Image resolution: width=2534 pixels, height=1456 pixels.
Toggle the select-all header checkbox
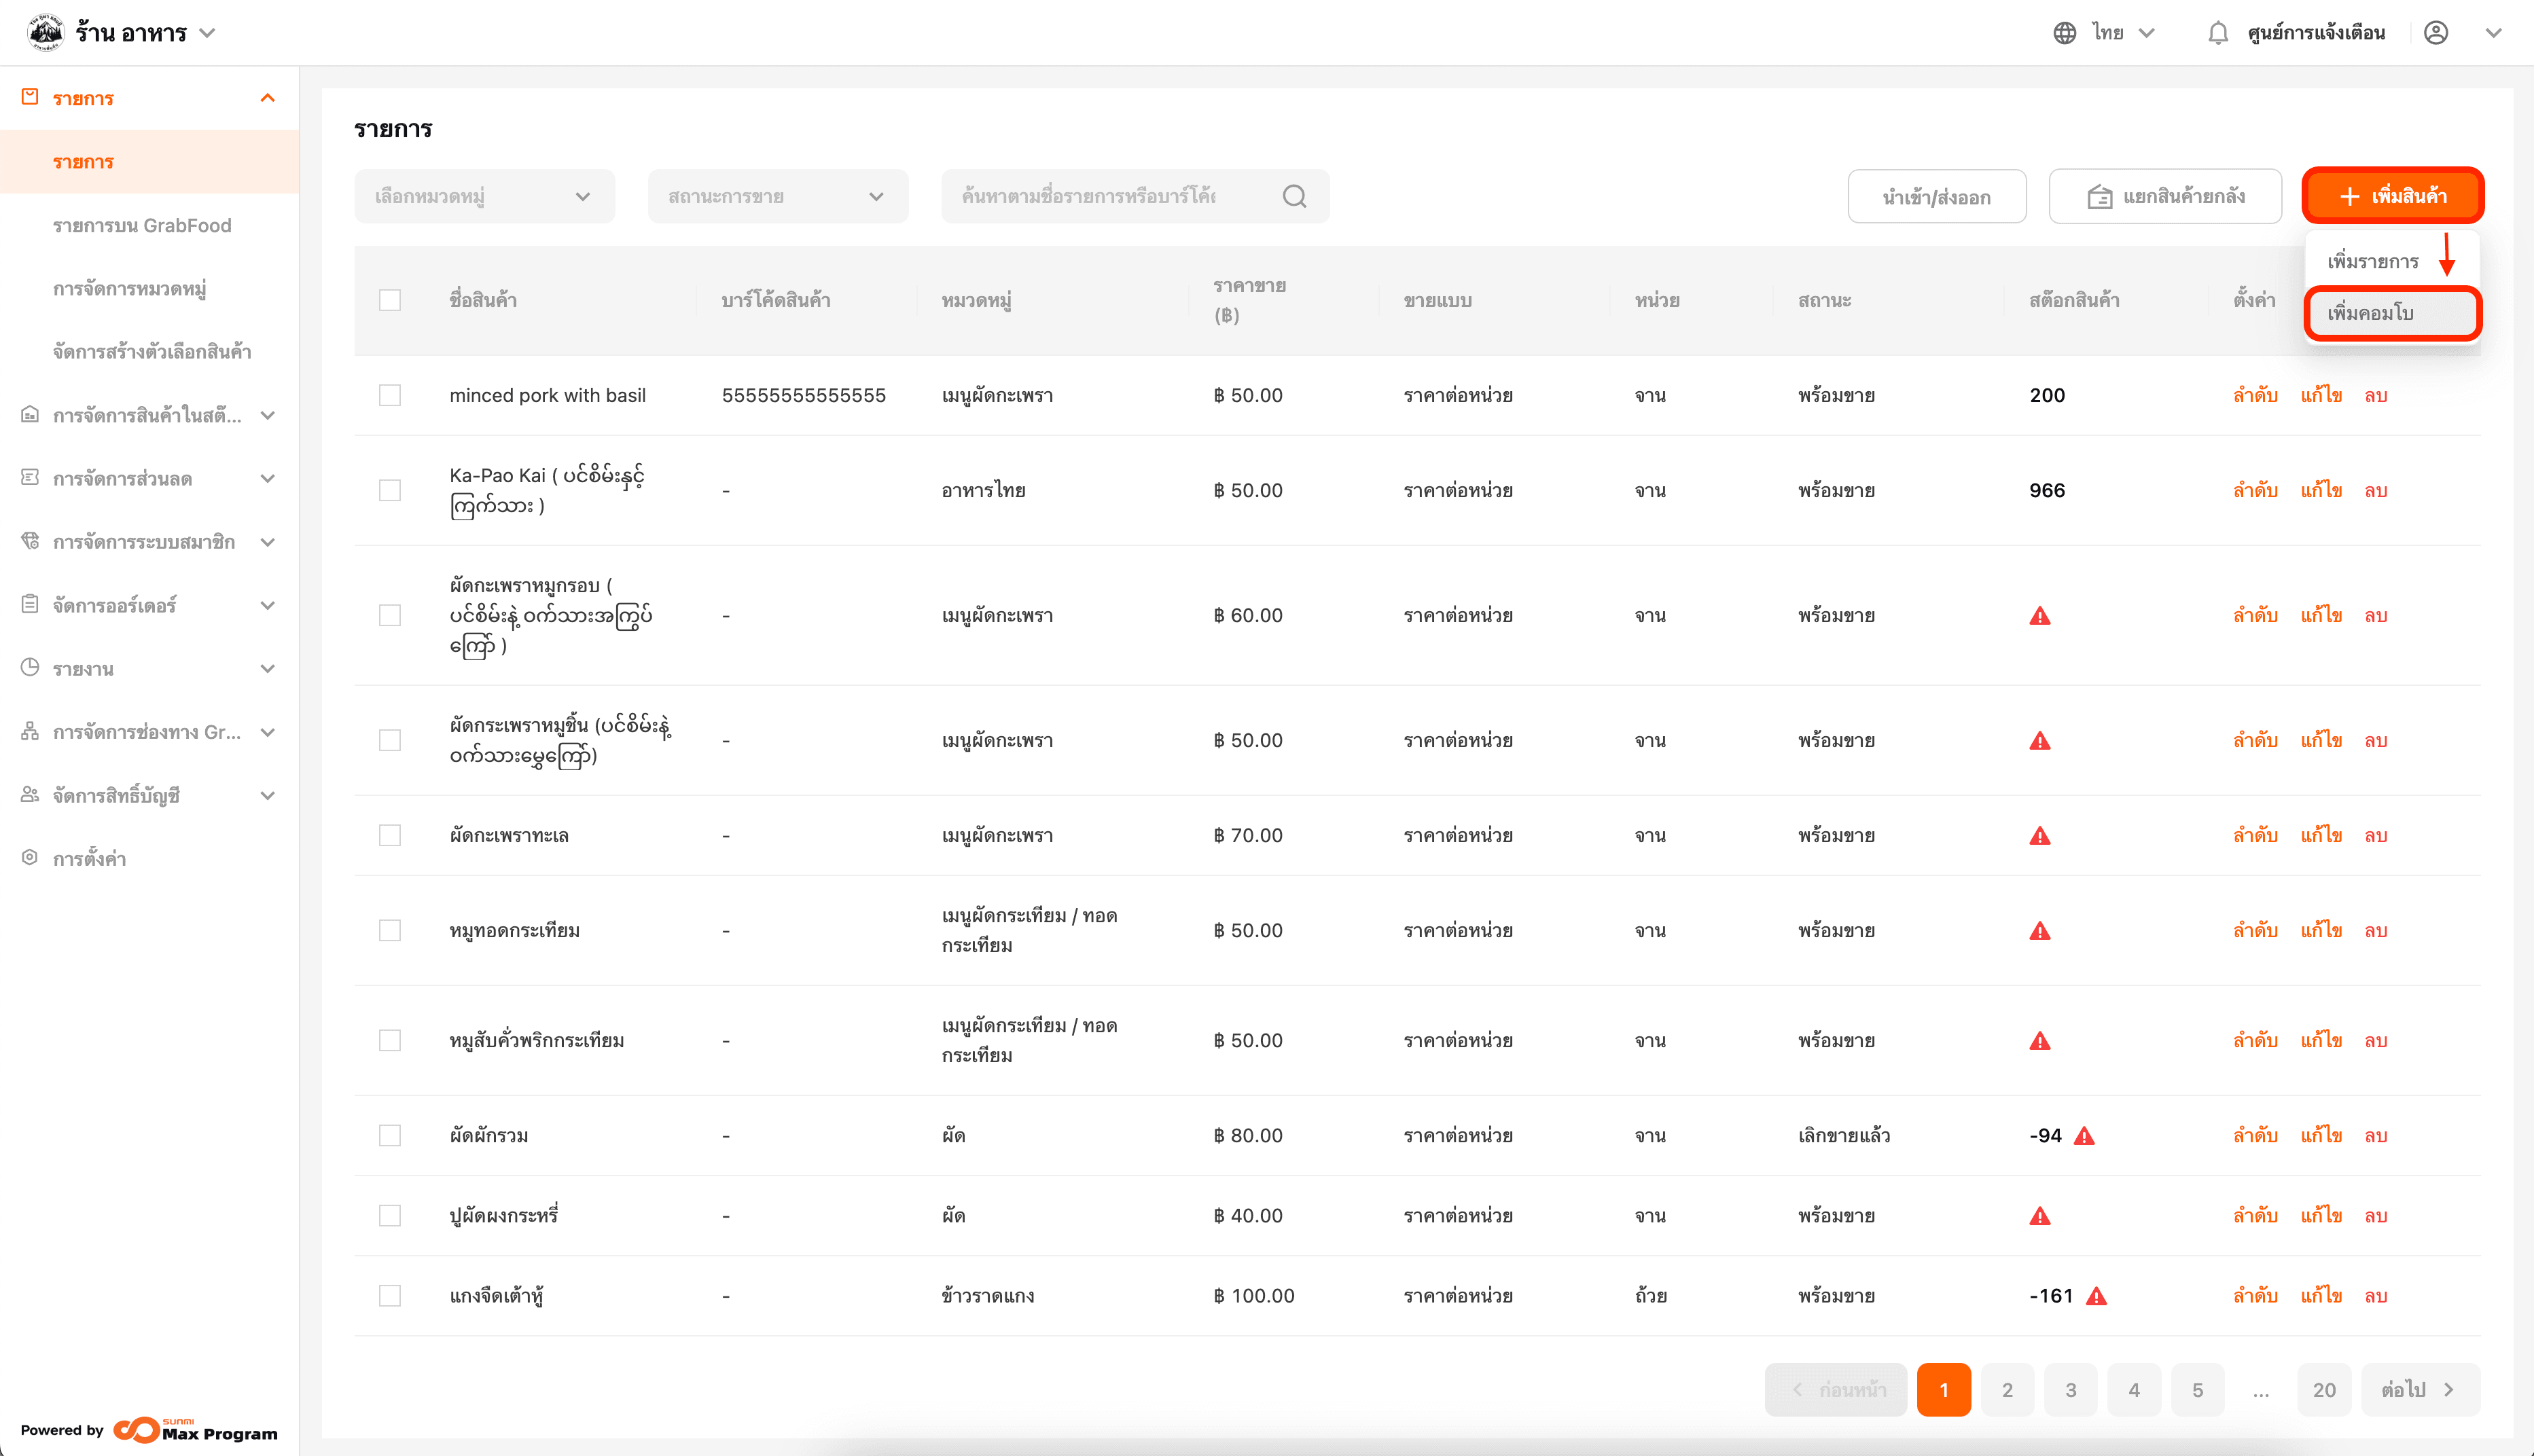(390, 300)
